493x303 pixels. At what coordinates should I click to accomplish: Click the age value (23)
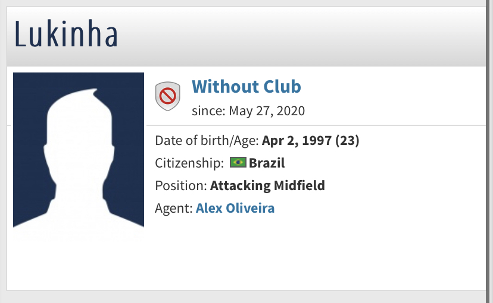[x=347, y=141]
